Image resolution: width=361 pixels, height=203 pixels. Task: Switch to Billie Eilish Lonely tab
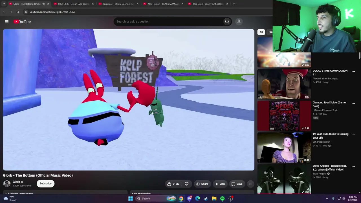coord(208,4)
